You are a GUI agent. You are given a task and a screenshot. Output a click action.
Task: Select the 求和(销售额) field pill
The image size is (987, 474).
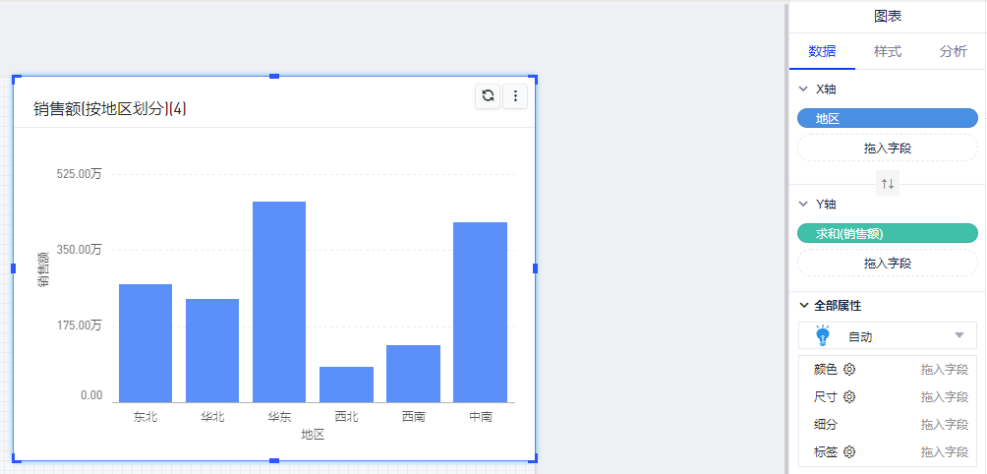coord(887,233)
